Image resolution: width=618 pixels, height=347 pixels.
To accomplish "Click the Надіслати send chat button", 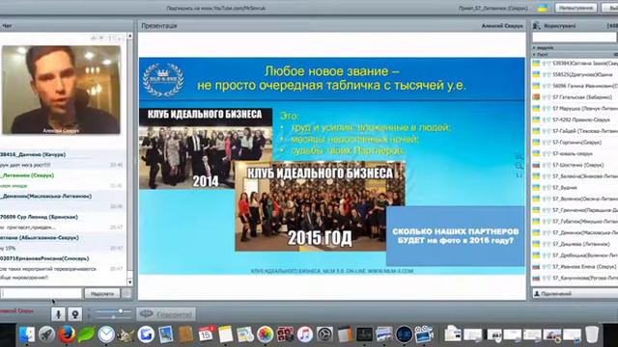I will click(101, 293).
